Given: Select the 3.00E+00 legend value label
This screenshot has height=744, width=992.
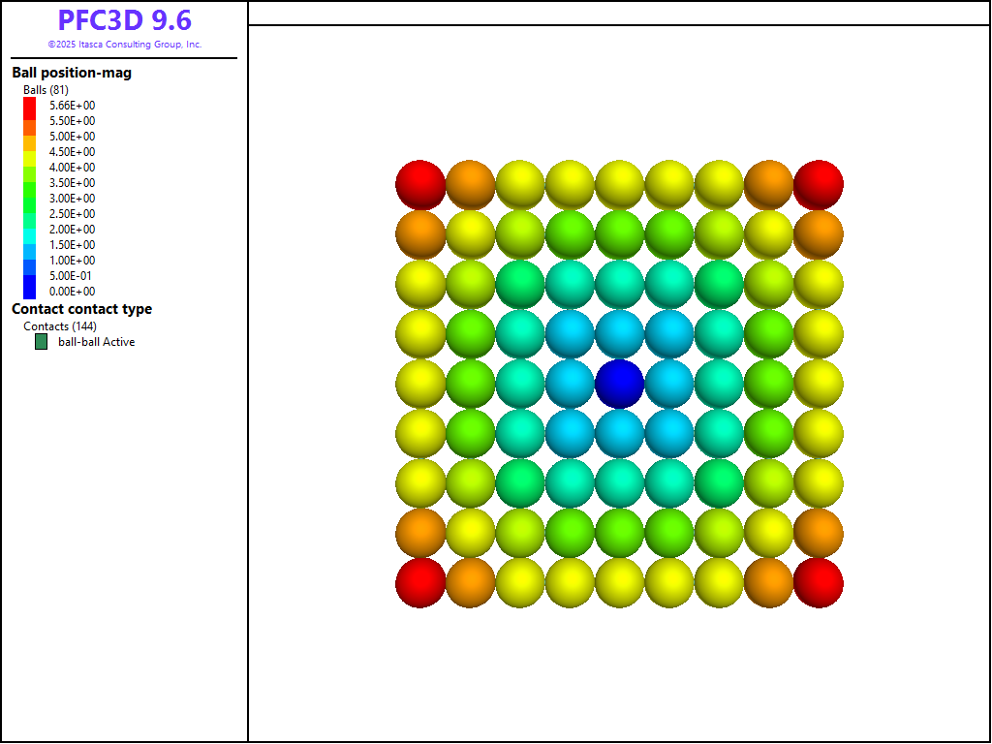Looking at the screenshot, I should click(72, 199).
